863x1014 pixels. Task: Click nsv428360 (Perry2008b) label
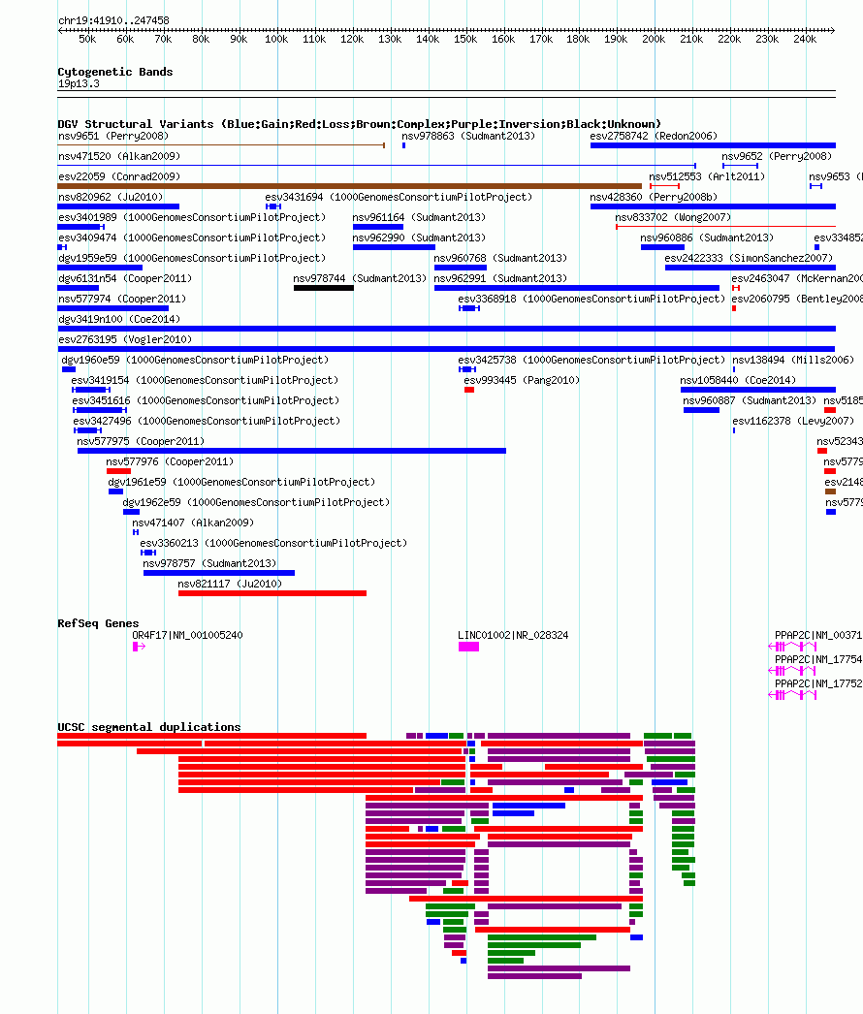(x=654, y=197)
